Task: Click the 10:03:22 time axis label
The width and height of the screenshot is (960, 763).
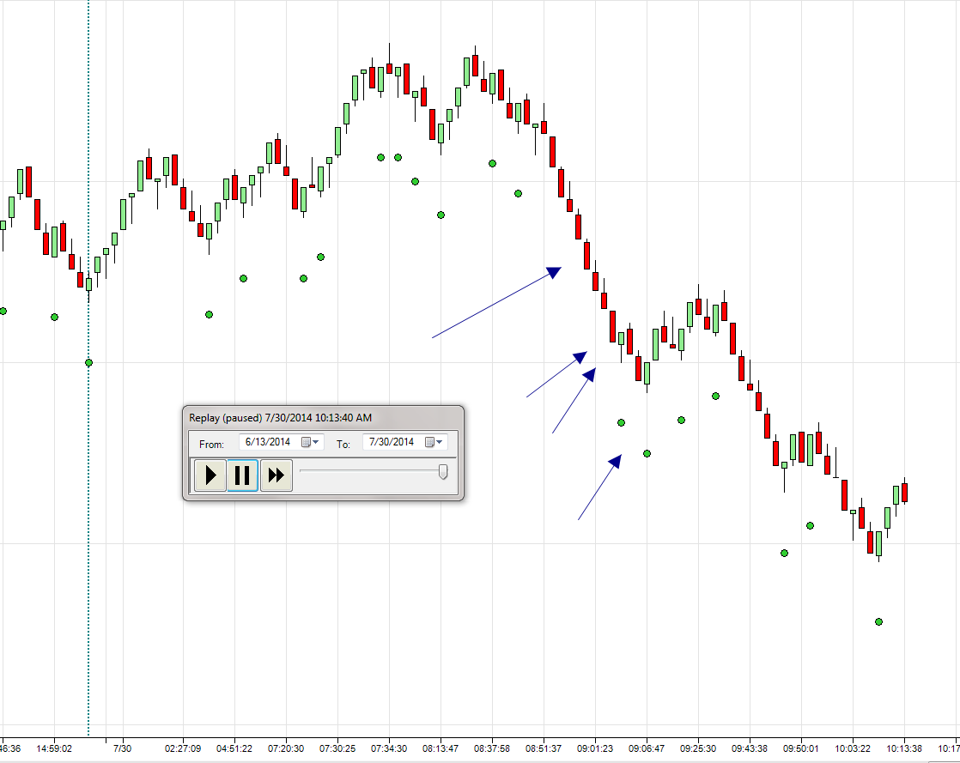Action: point(853,748)
